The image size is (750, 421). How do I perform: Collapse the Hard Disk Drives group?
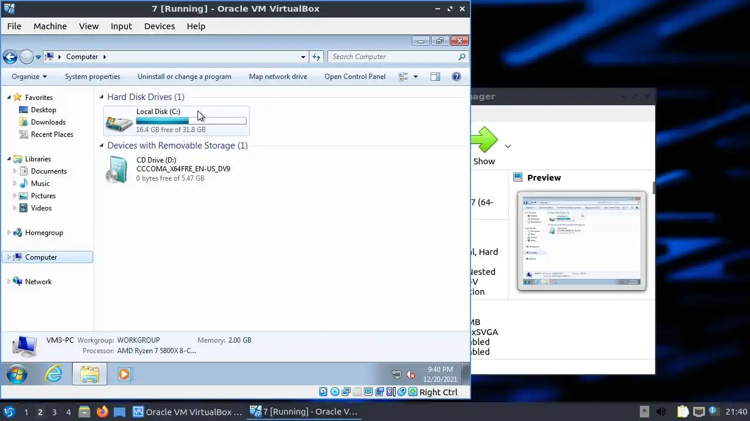(x=102, y=97)
